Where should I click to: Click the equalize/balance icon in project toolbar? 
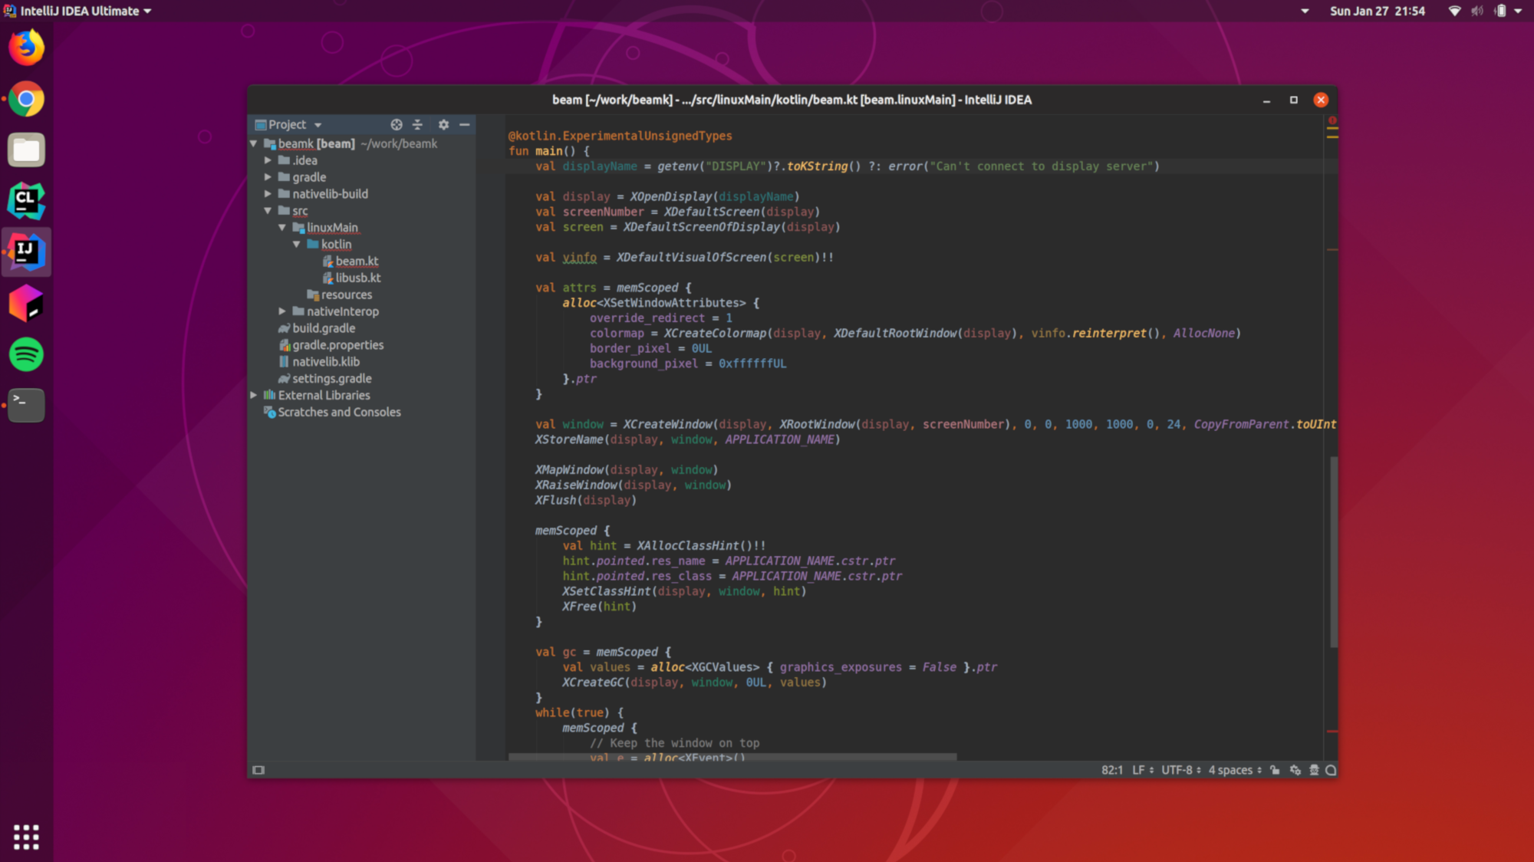(x=416, y=124)
